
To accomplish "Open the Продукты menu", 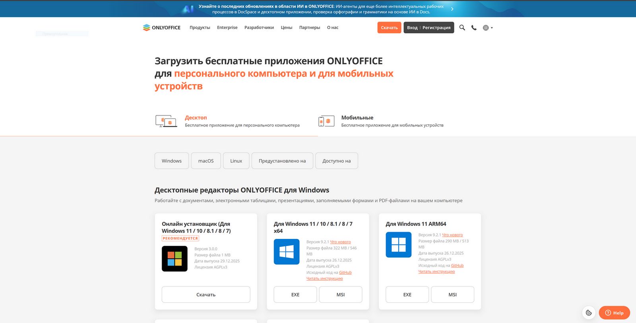I will tap(200, 27).
